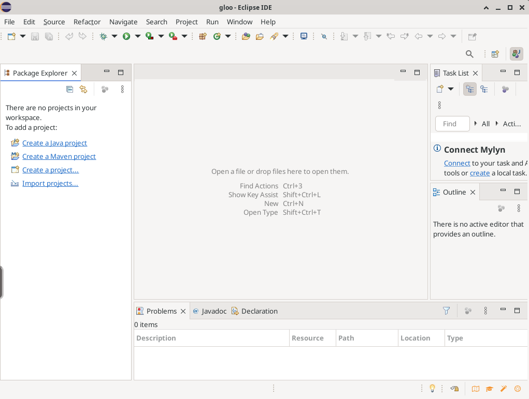529x399 pixels.
Task: Click the Skip All Breakpoints icon
Action: pyautogui.click(x=324, y=36)
